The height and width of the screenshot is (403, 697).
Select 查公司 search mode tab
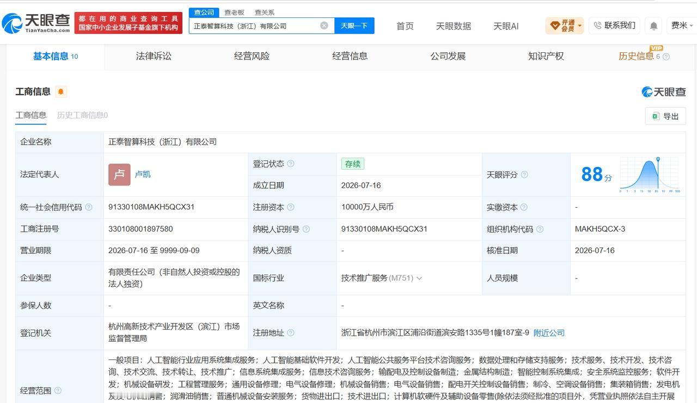204,12
